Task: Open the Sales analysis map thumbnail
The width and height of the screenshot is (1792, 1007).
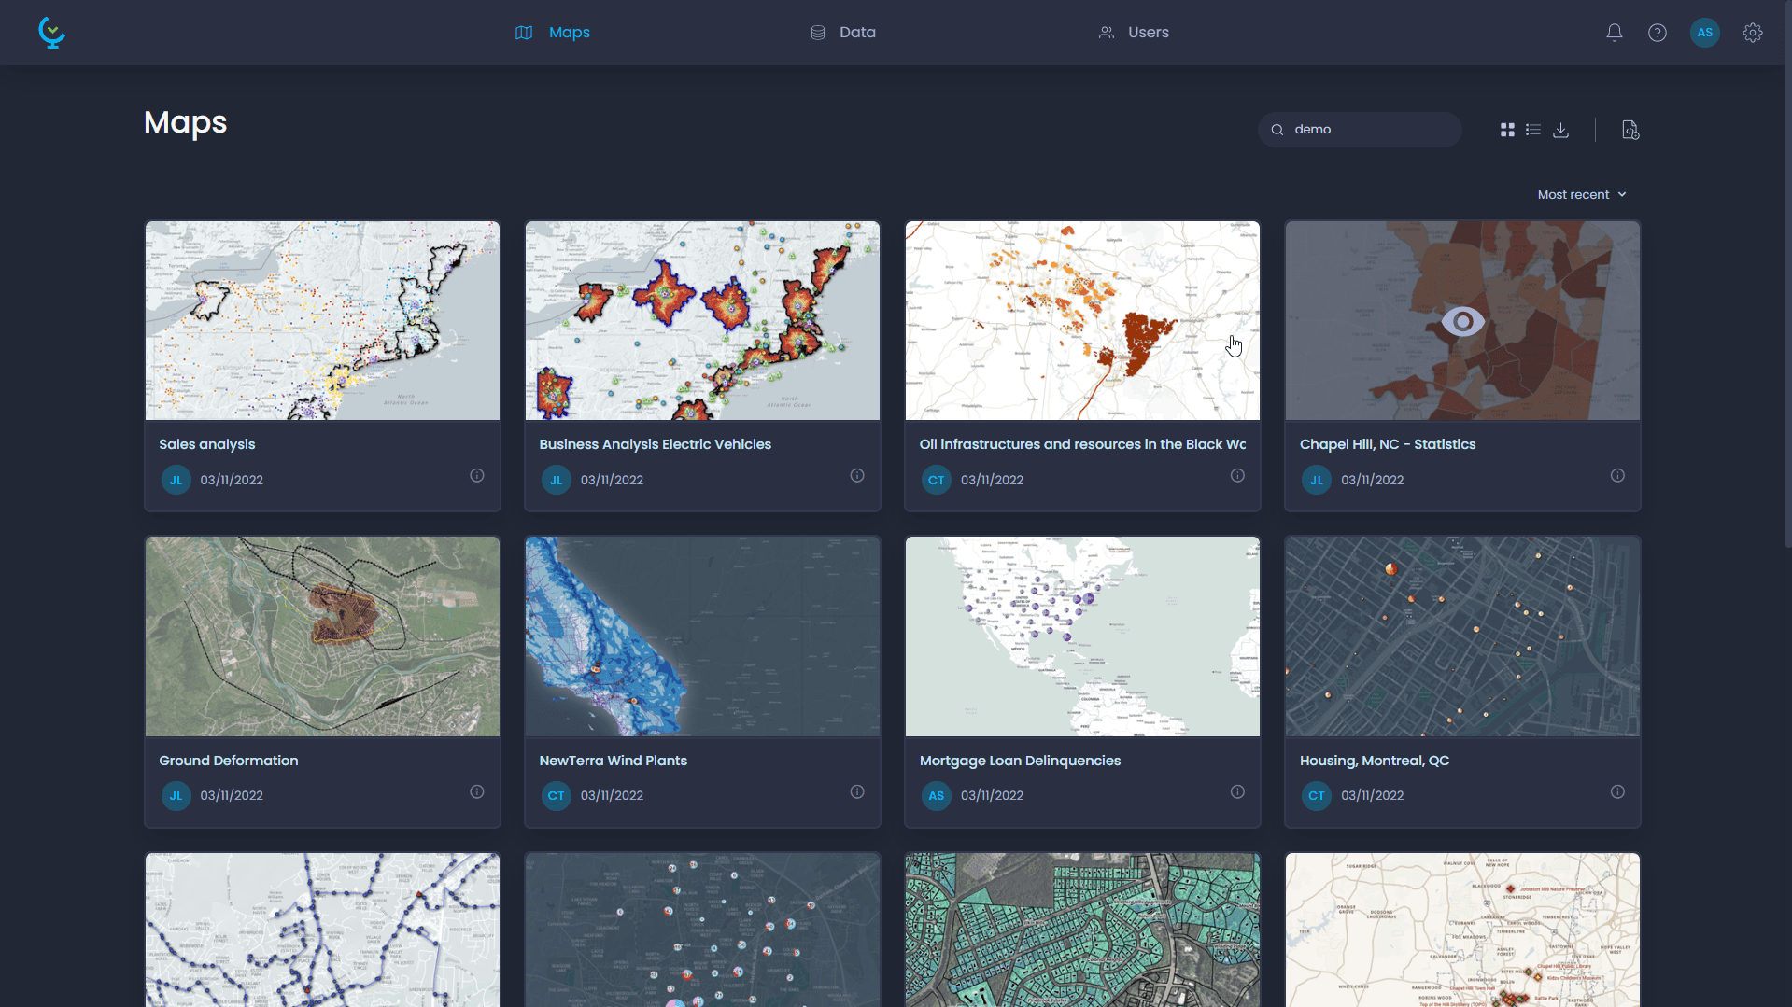Action: (x=322, y=320)
